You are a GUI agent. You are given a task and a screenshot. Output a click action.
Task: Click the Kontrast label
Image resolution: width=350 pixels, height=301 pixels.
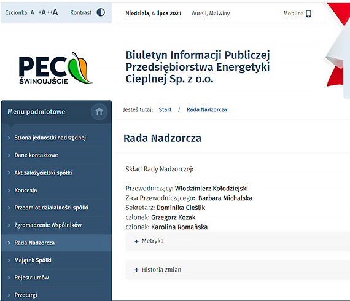click(81, 12)
